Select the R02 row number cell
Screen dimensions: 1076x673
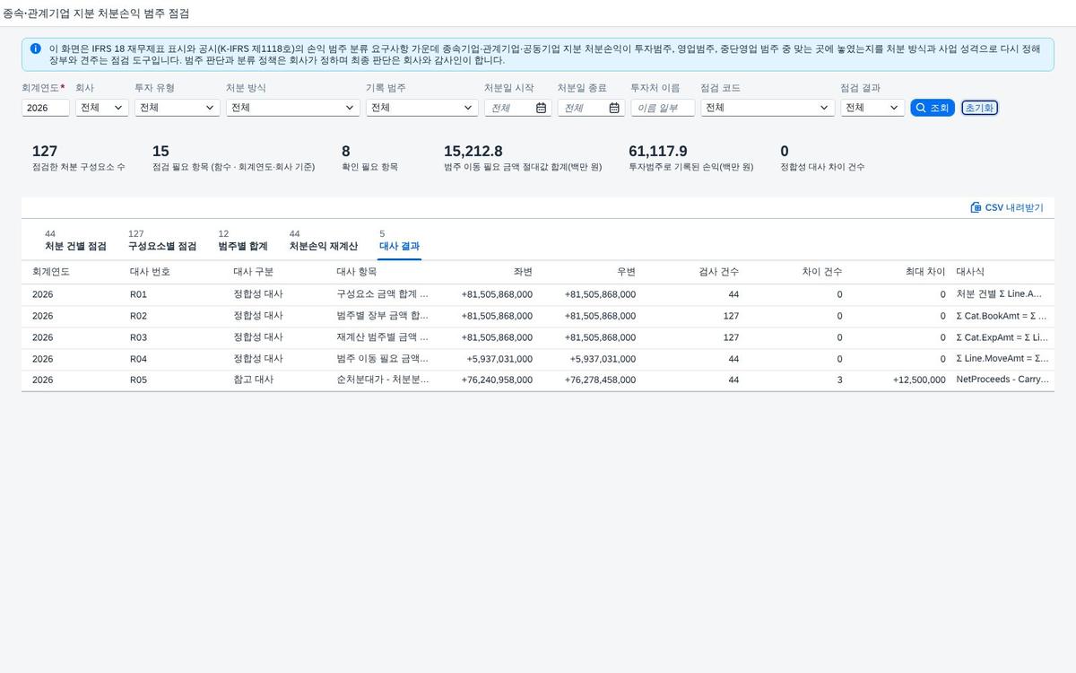pos(138,316)
